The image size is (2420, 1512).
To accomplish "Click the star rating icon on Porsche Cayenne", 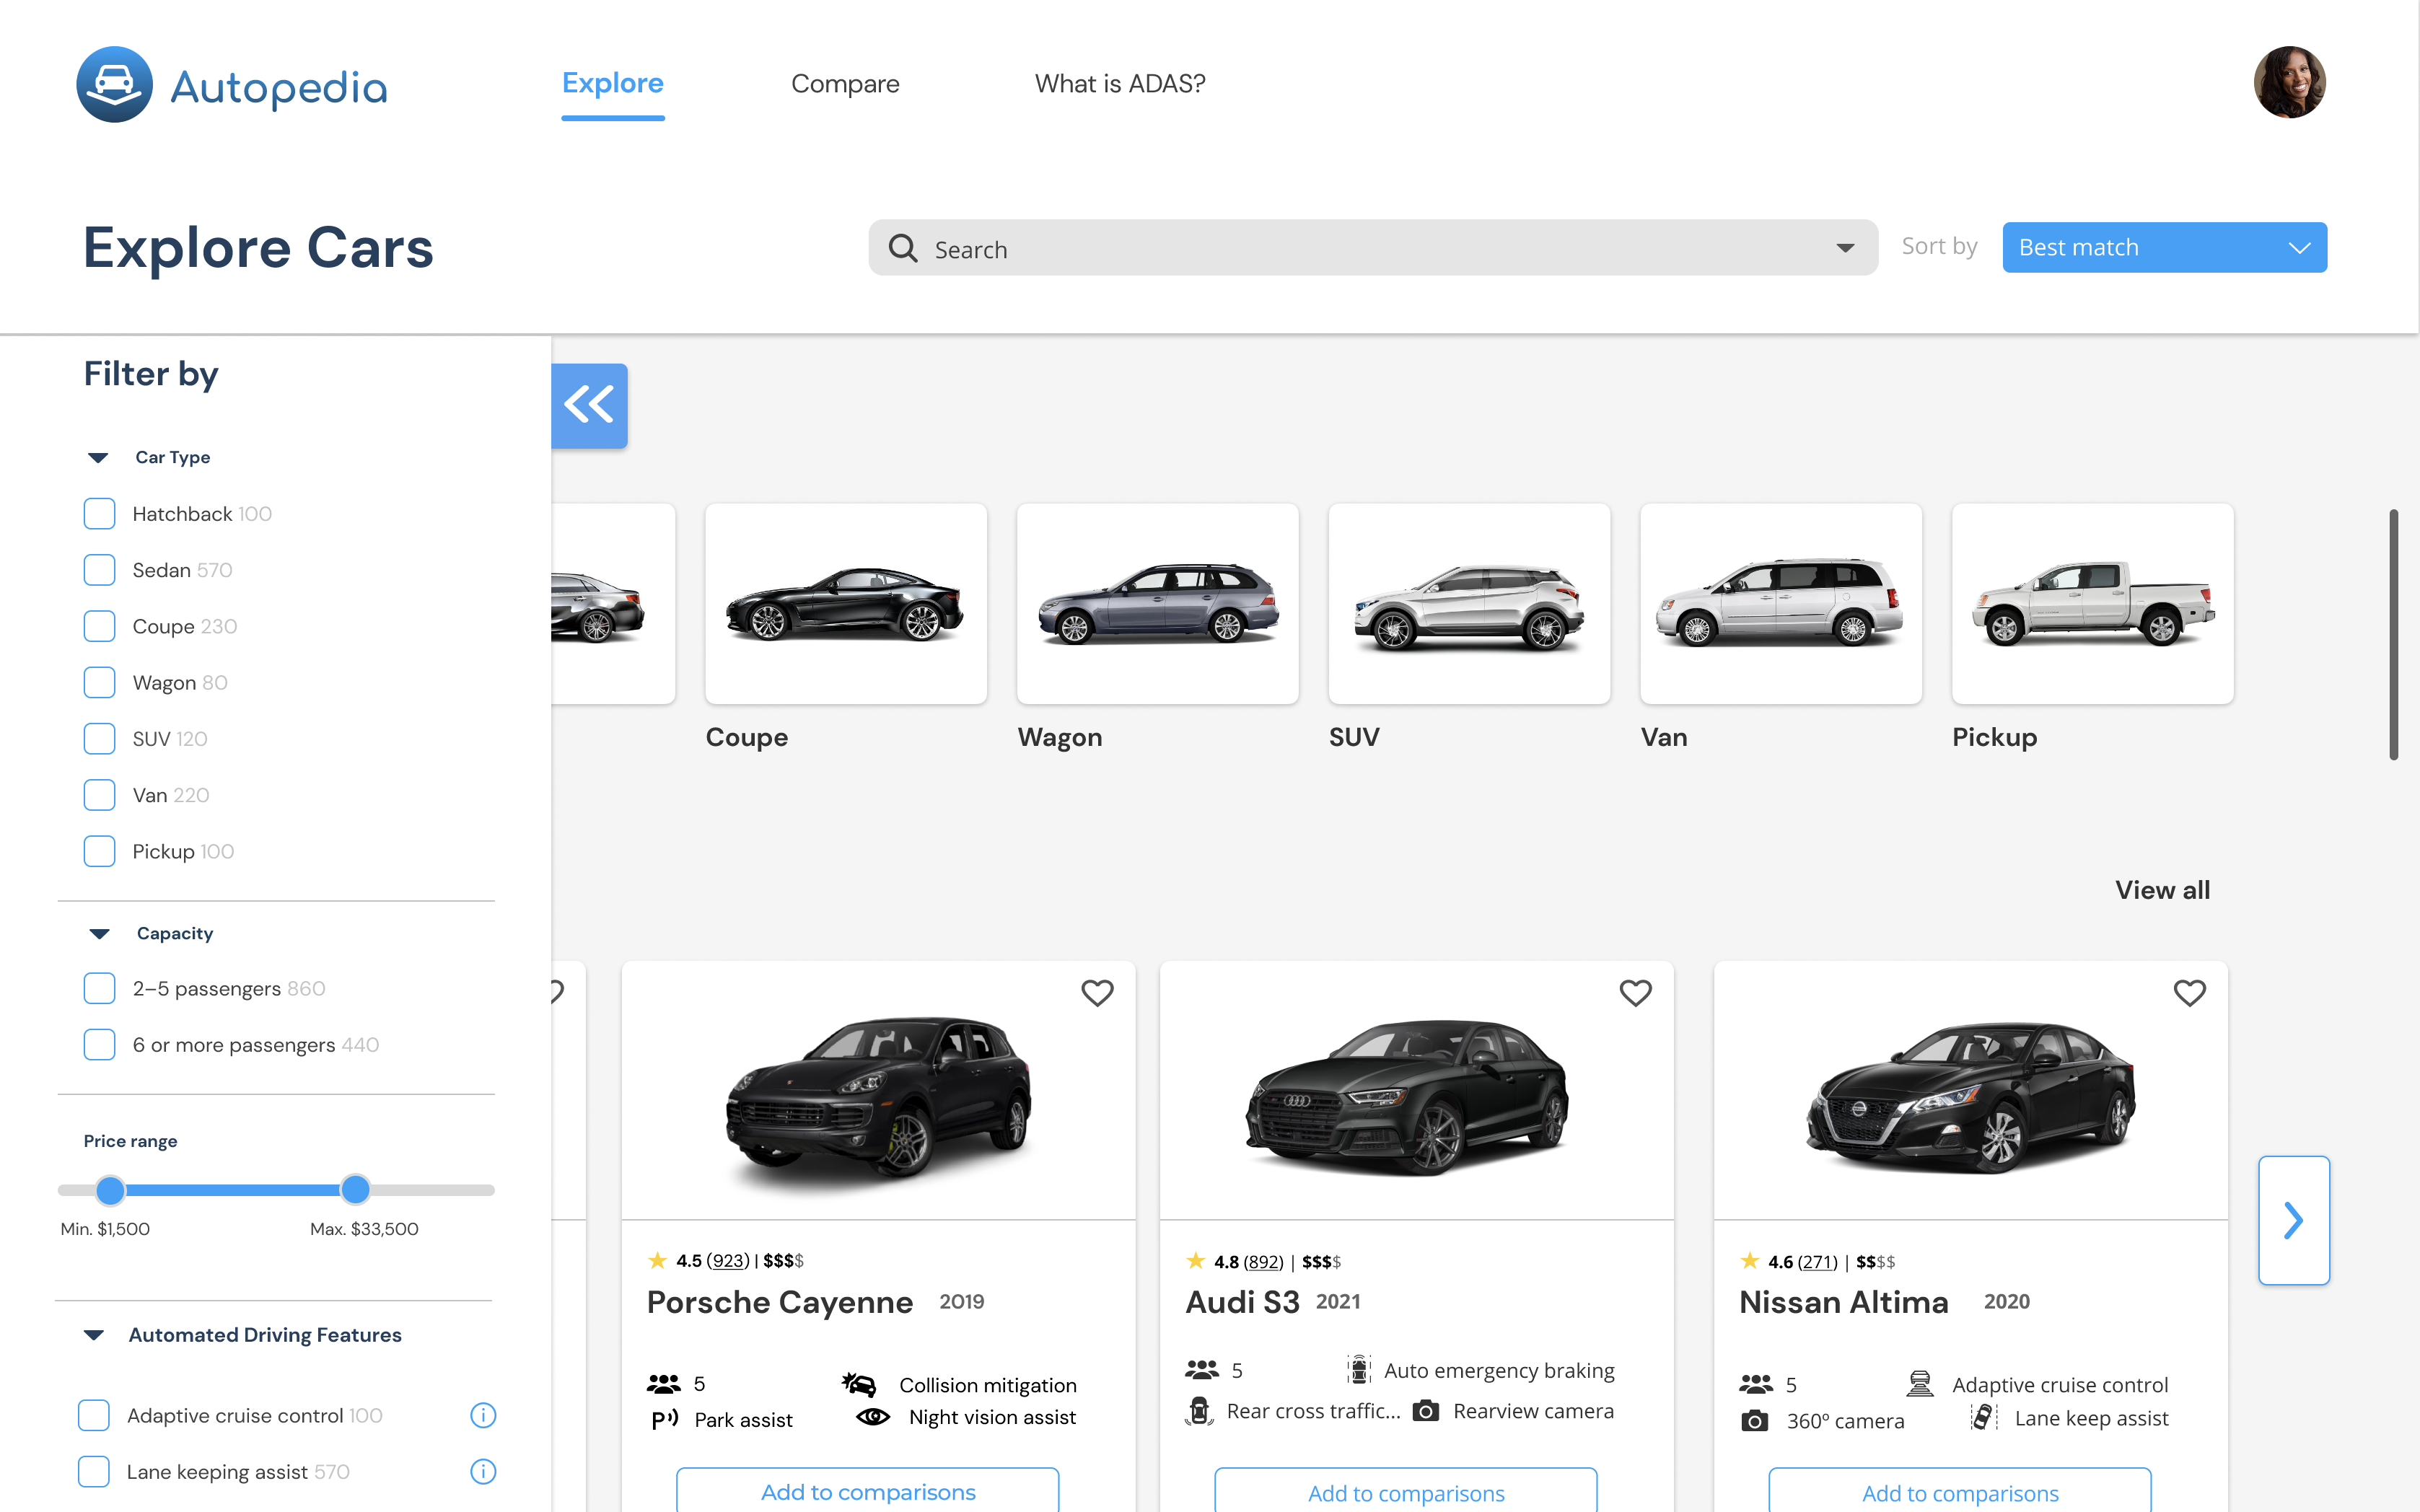I will click(x=657, y=1260).
